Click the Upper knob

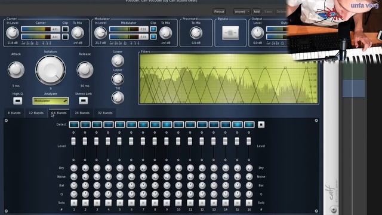click(x=118, y=79)
